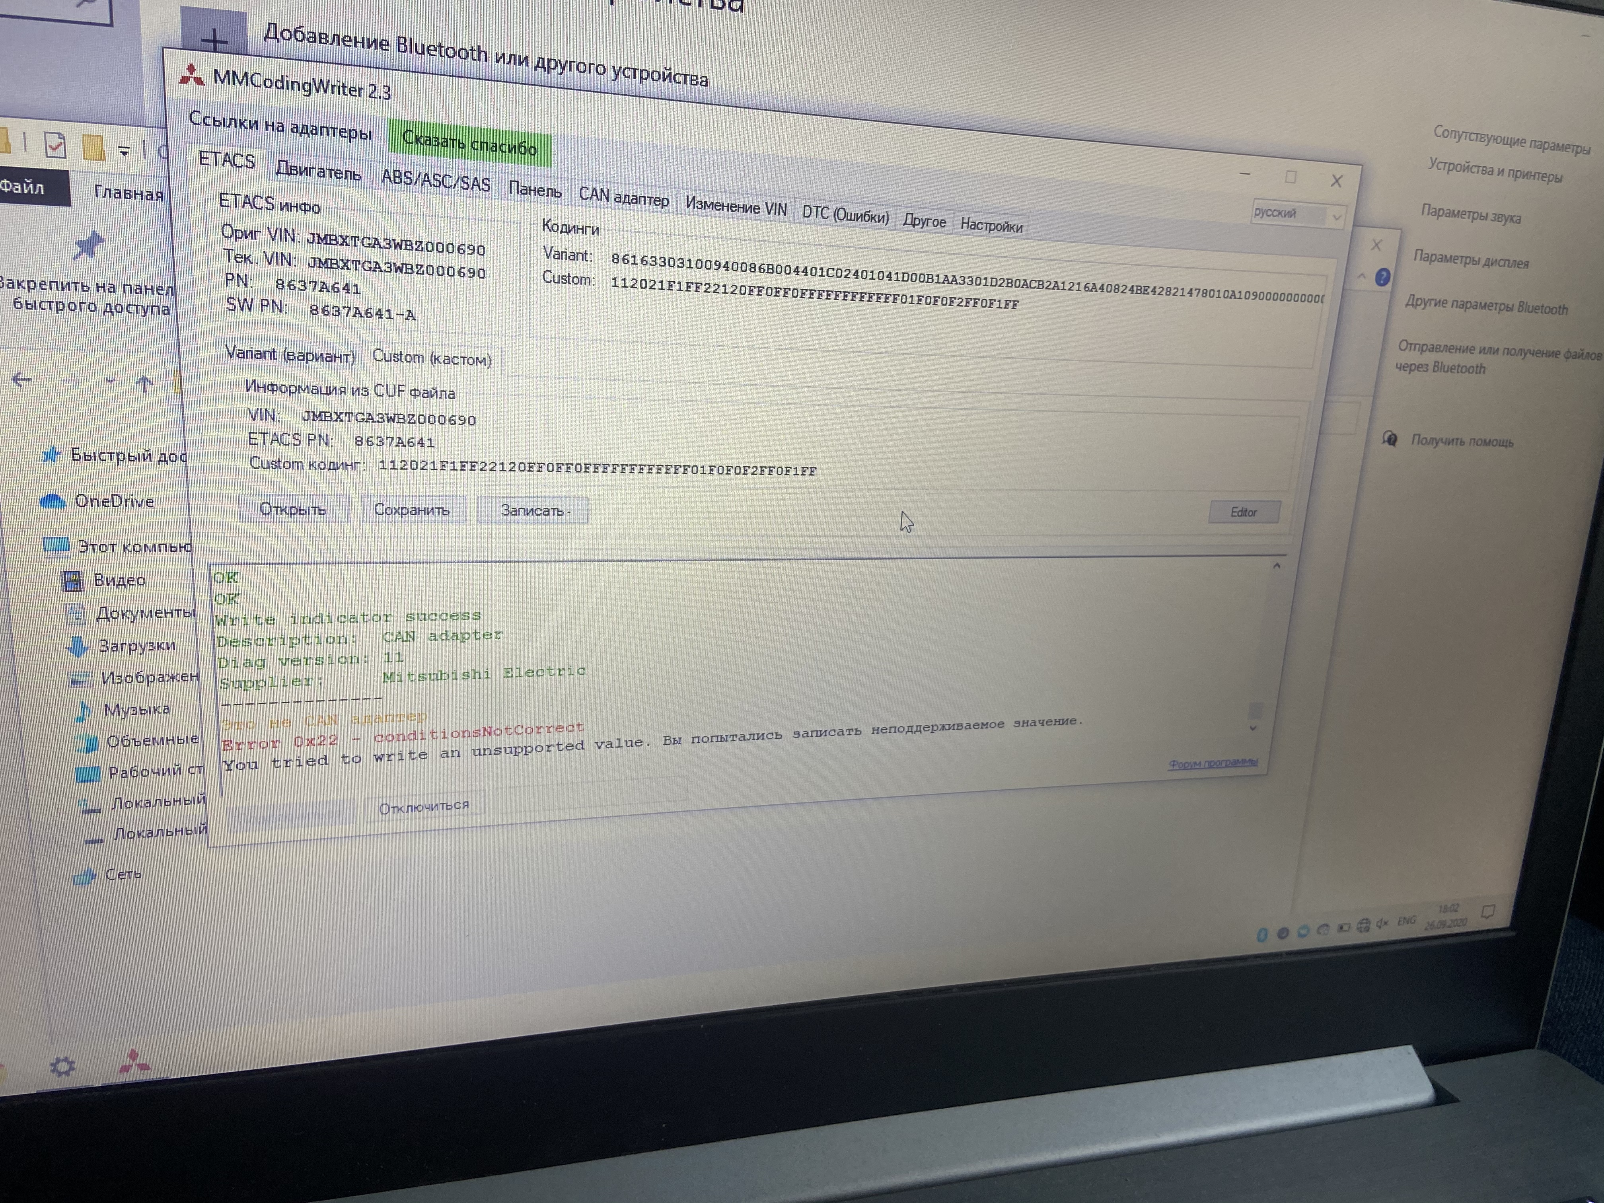Open Другие параметры Bluetooth link
The width and height of the screenshot is (1604, 1203).
[x=1486, y=305]
